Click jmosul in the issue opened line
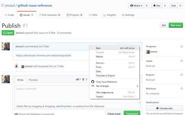This screenshot has height=115, width=185. point(20,33)
